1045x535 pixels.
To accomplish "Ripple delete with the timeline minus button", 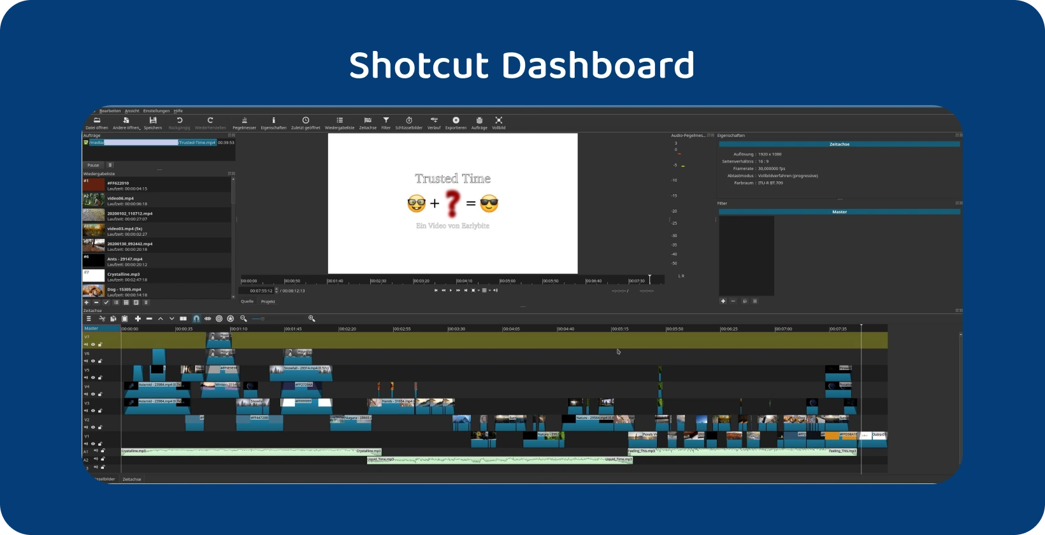I will click(x=149, y=318).
